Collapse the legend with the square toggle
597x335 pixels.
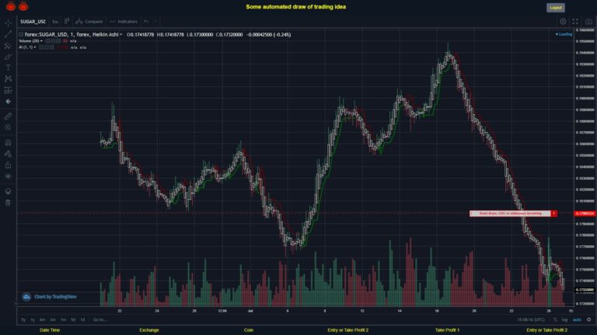click(21, 34)
